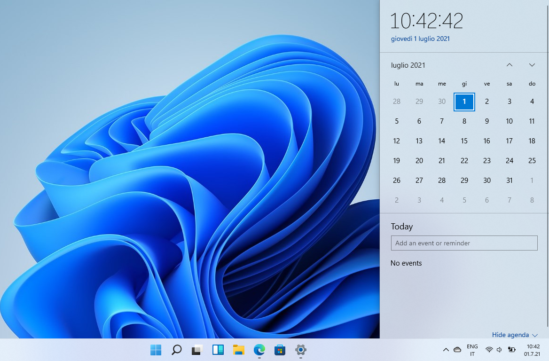Select July 27 in the calendar

[419, 180]
